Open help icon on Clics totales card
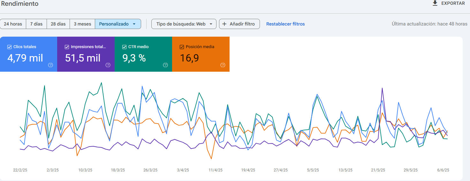Viewport: 470px width, 181px height. click(x=50, y=65)
